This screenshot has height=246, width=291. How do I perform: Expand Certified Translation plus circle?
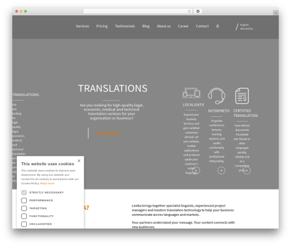(247, 170)
